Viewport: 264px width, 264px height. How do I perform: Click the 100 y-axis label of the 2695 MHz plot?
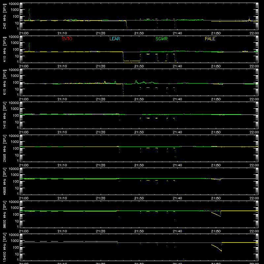16,148
